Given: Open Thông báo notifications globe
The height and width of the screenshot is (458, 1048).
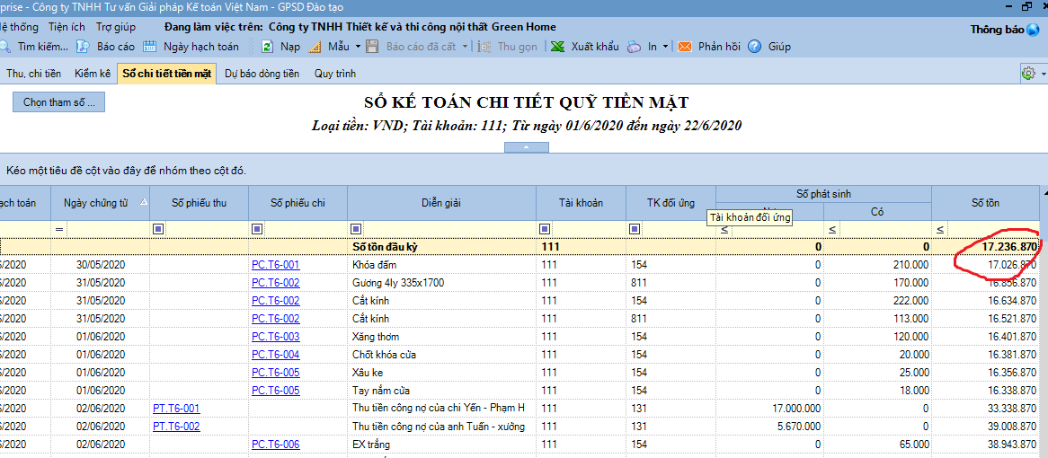Looking at the screenshot, I should click(1034, 30).
